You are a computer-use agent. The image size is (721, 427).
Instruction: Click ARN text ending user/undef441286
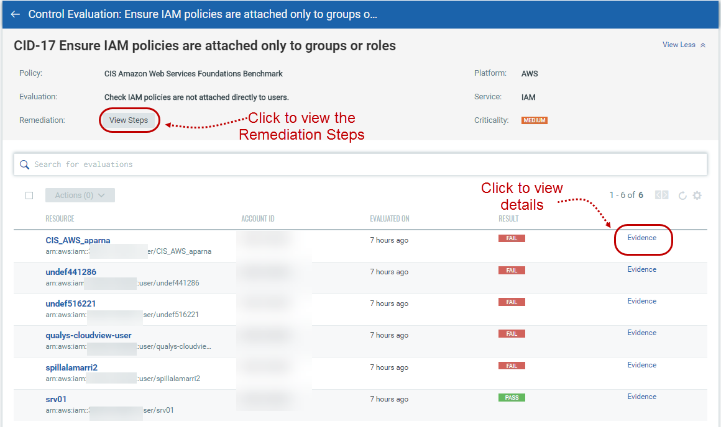[122, 283]
